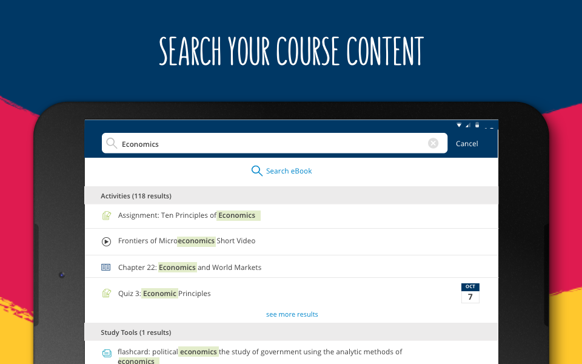Click book icon beside Chapter 22

pyautogui.click(x=105, y=267)
